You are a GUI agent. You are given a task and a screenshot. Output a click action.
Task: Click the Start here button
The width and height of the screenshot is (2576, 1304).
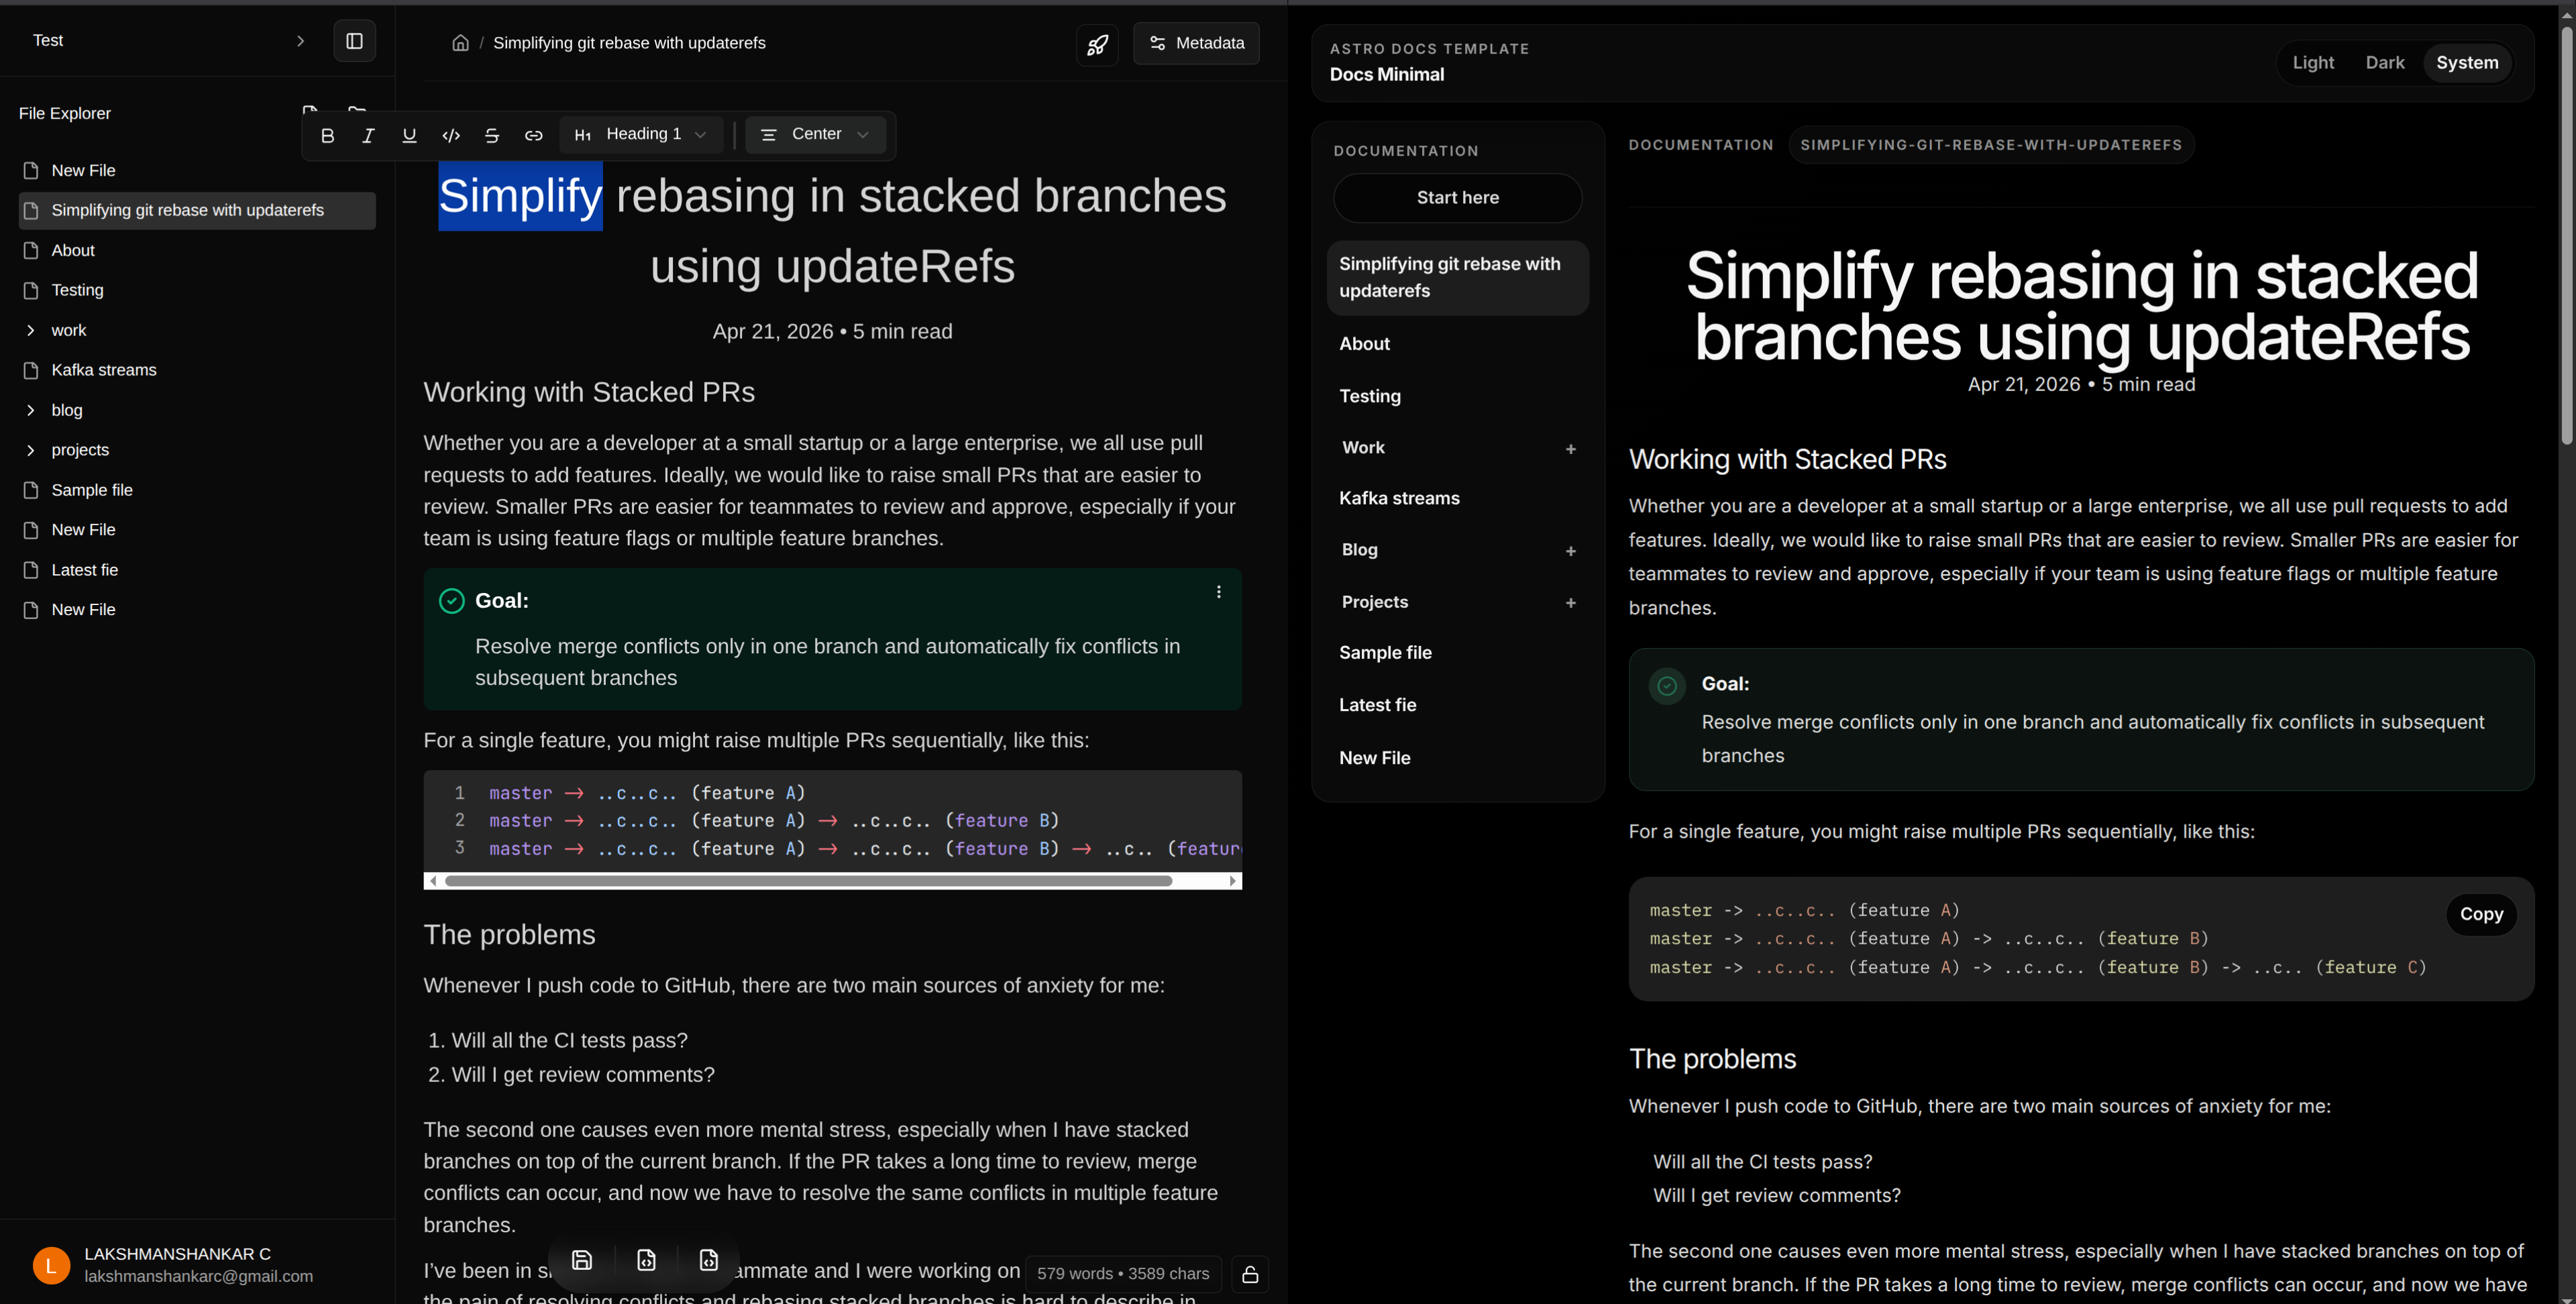(x=1457, y=197)
